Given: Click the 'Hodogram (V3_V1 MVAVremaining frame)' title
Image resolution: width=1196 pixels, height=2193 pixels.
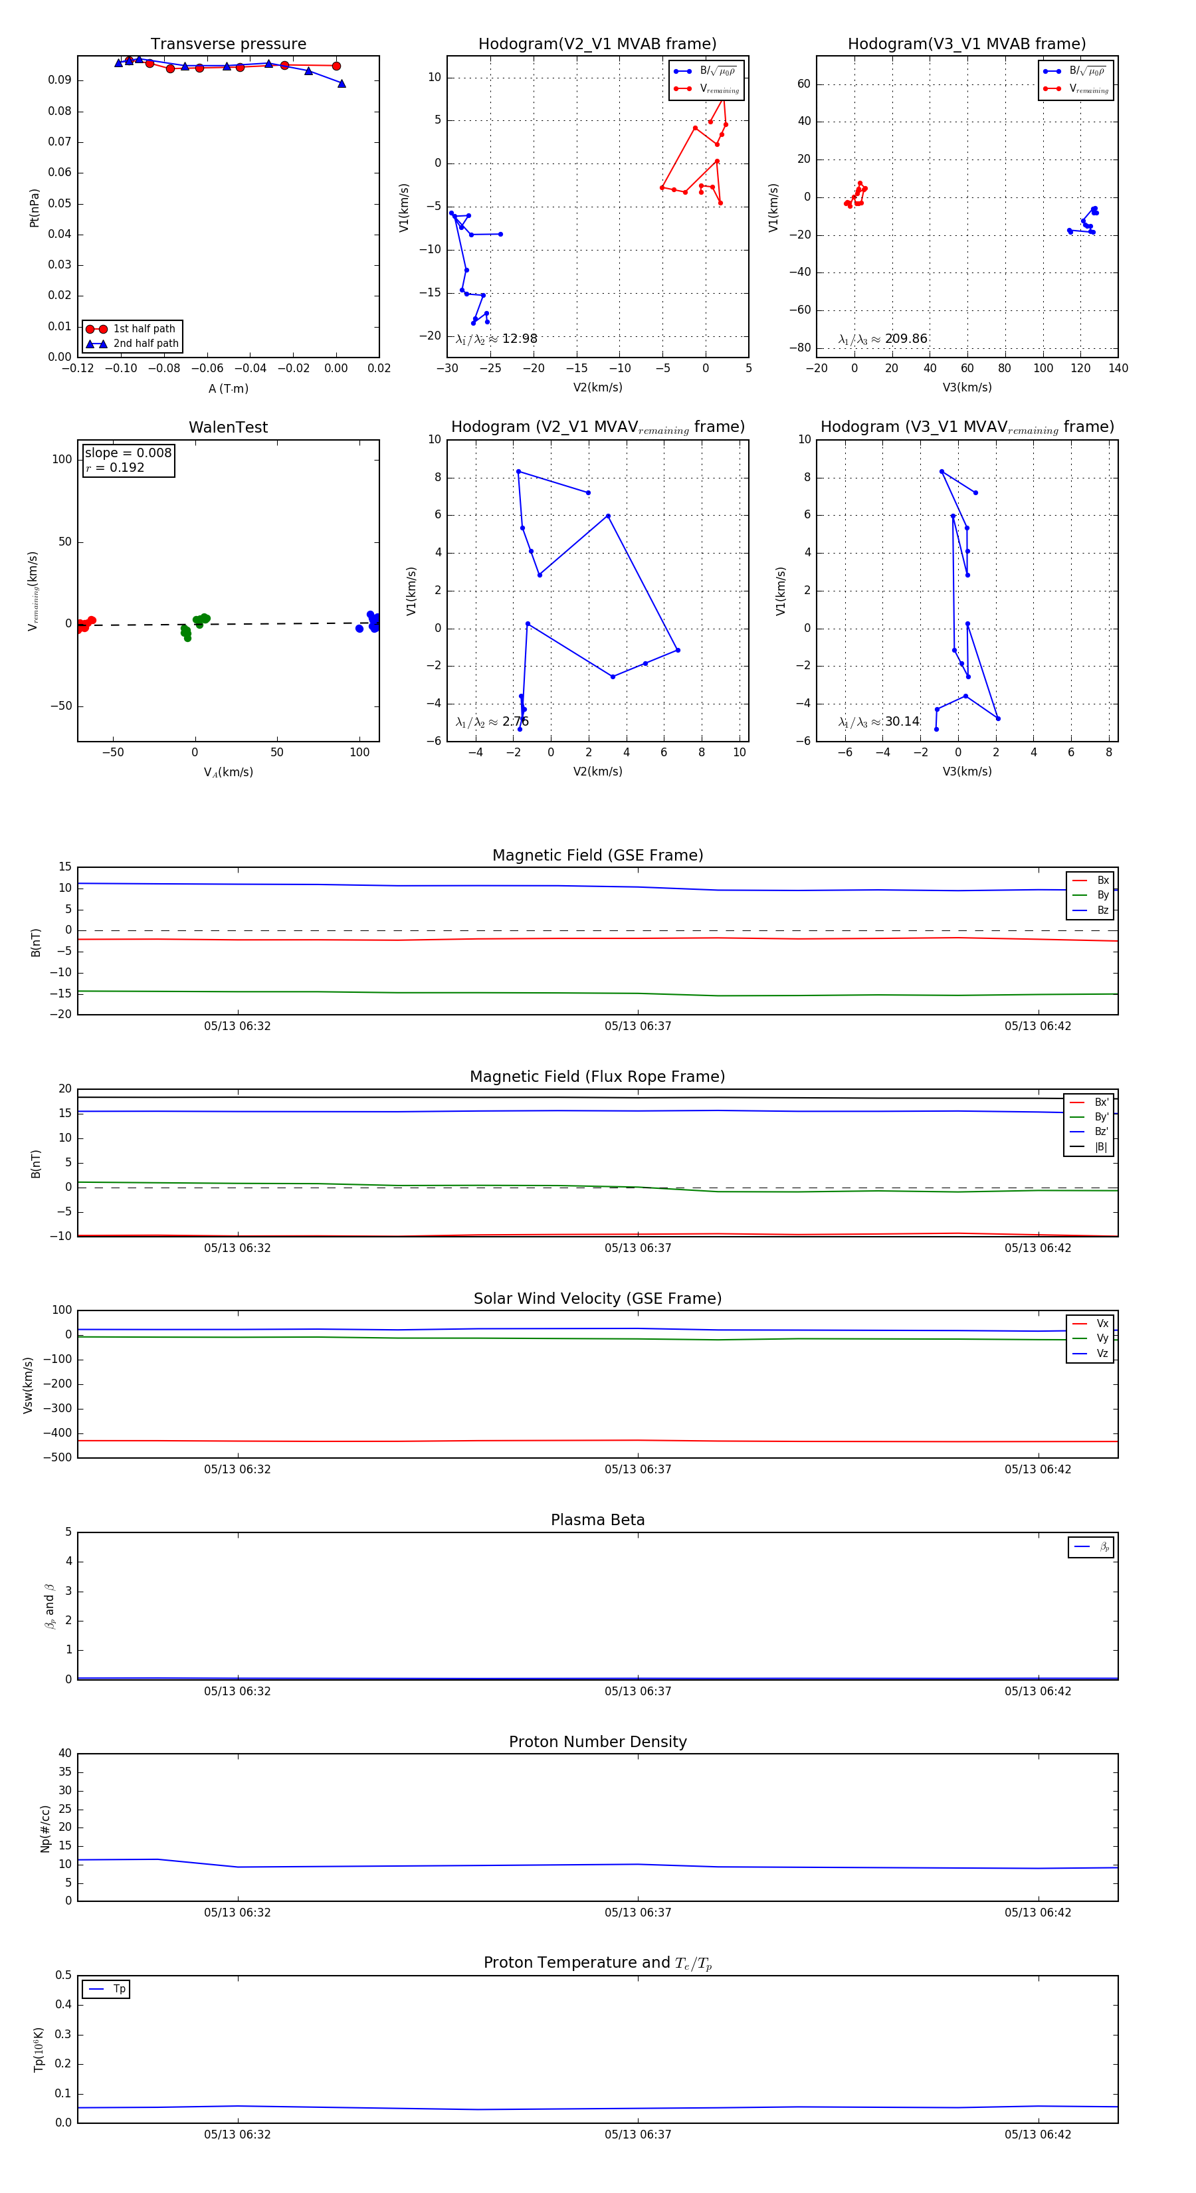Looking at the screenshot, I should (967, 427).
